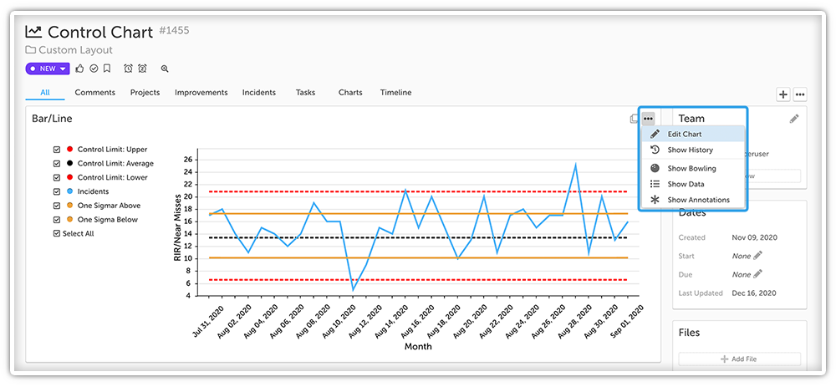Open the Bar/Line chart ellipsis menu
836x387 pixels.
648,119
